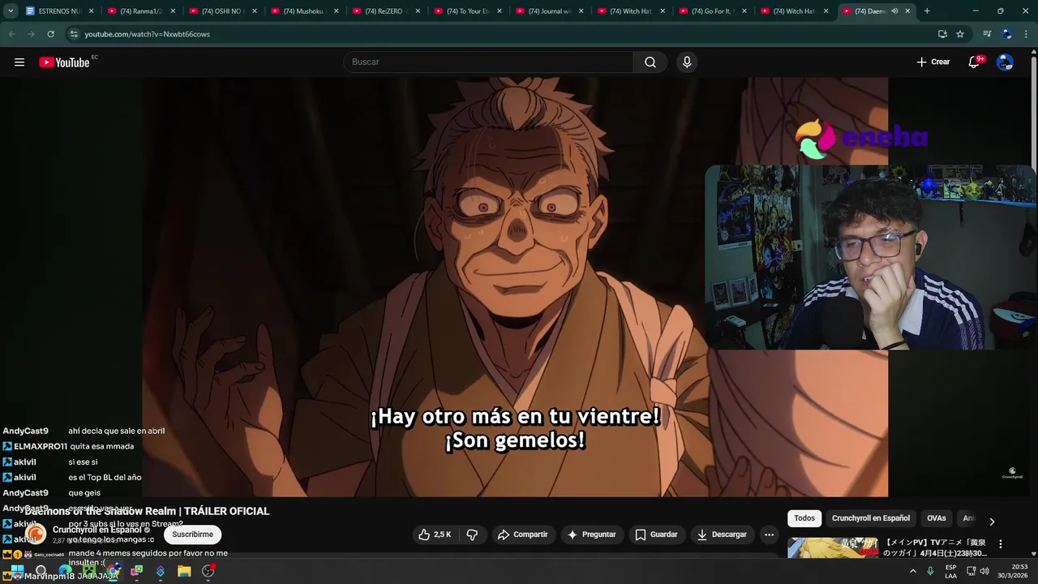Image resolution: width=1038 pixels, height=584 pixels.
Task: Click the Preguntar button
Action: coord(592,535)
